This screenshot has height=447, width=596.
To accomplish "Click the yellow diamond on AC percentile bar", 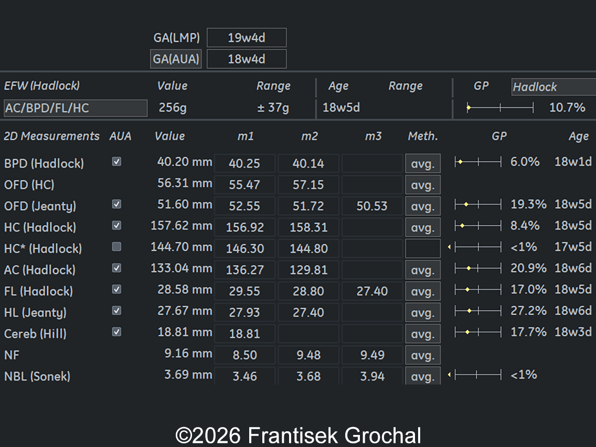I will point(469,269).
